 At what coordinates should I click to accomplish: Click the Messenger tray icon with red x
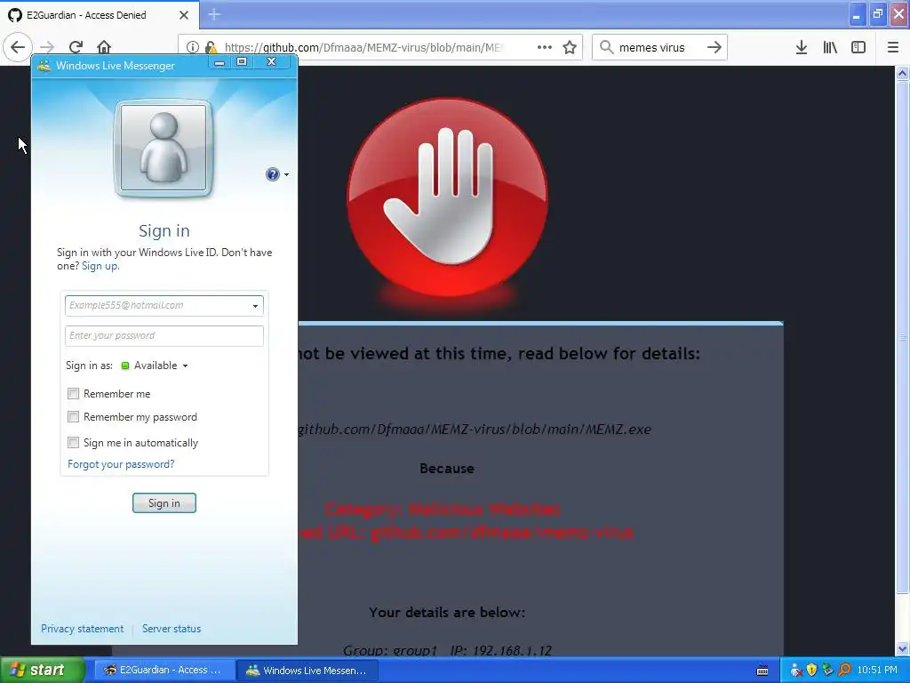coord(795,671)
